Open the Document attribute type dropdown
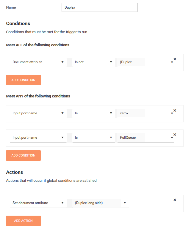194x229 pixels. [x=38, y=62]
